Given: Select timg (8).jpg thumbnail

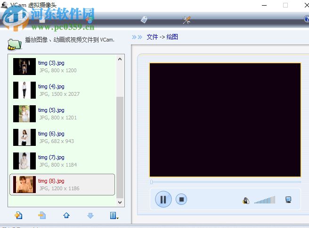Looking at the screenshot, I should (24, 185).
